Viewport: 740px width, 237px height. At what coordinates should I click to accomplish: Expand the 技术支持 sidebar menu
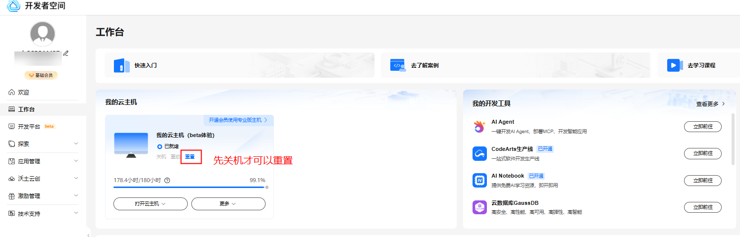[x=43, y=214]
